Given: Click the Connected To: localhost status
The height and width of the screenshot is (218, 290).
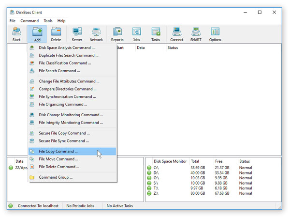Looking at the screenshot, I should [38, 206].
